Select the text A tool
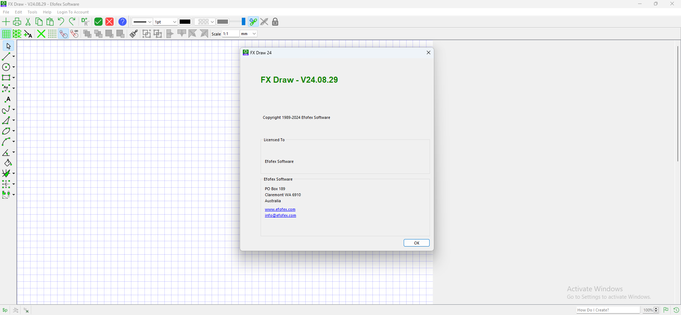The height and width of the screenshot is (315, 681). 8,99
